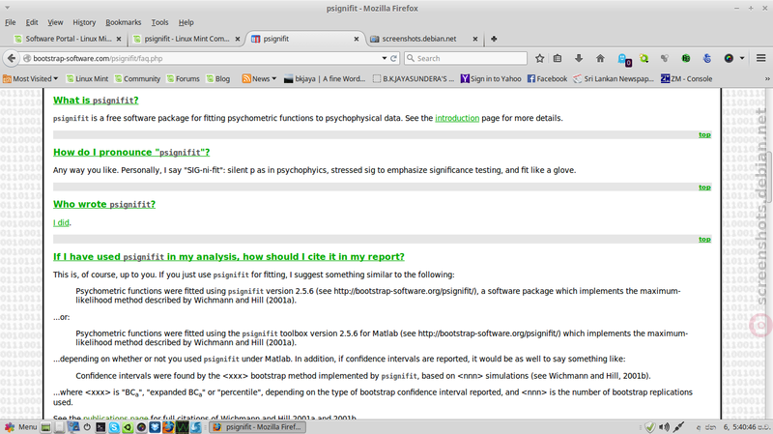Image resolution: width=773 pixels, height=434 pixels.
Task: Click the green gear extension icon
Action: click(644, 58)
